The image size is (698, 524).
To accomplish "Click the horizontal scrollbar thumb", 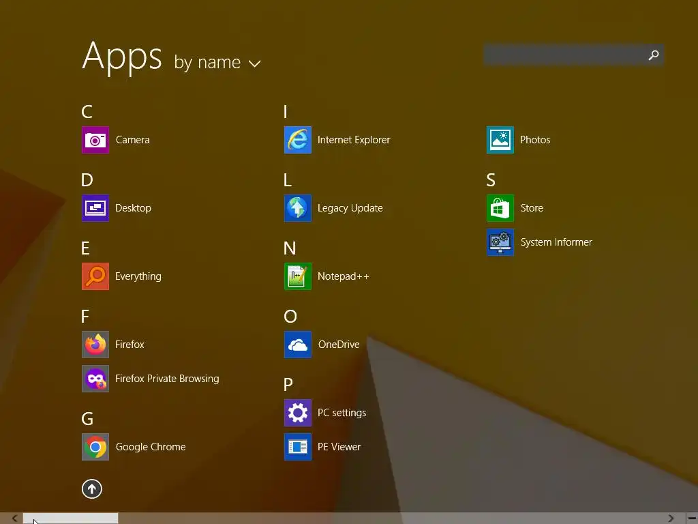I will (x=71, y=519).
